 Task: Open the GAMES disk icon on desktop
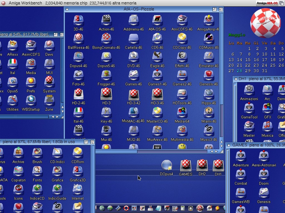[x=185, y=165]
